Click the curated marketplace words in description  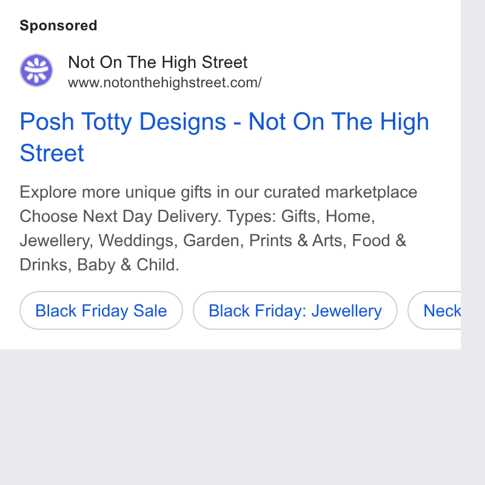[341, 192]
